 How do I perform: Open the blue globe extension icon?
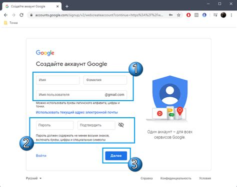pyautogui.click(x=204, y=15)
